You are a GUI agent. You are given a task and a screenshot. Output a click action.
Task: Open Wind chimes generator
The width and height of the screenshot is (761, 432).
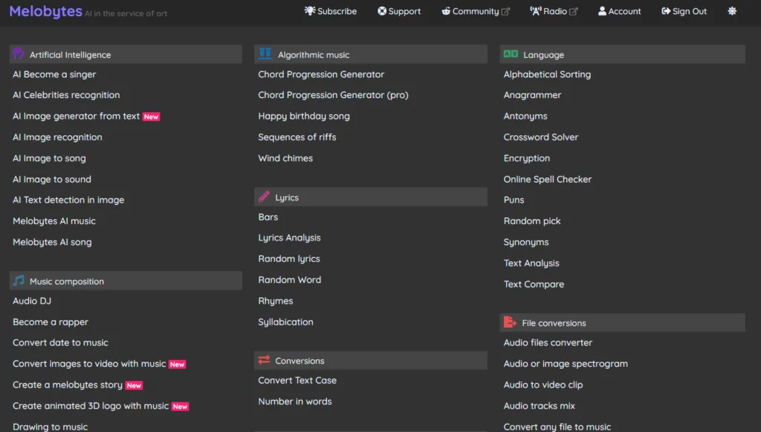(285, 158)
